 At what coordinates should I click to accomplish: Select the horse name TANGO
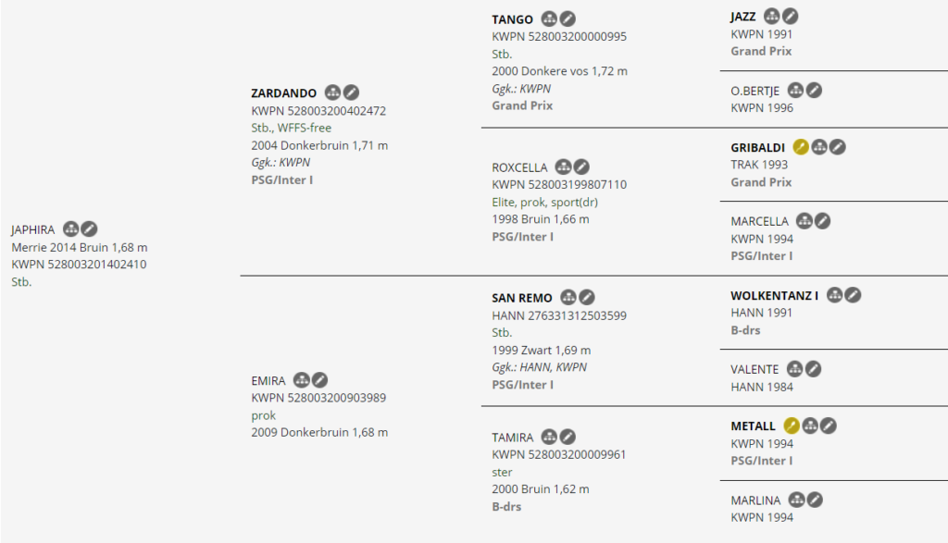click(x=512, y=19)
